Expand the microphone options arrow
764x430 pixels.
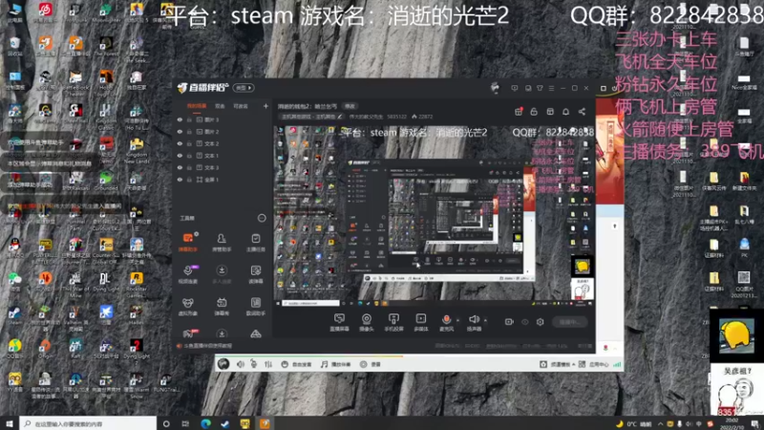click(457, 320)
